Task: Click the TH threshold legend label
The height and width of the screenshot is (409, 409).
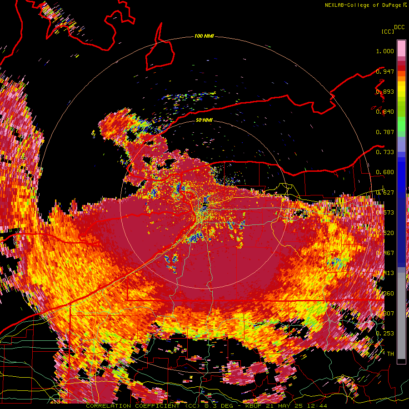Action: click(390, 354)
